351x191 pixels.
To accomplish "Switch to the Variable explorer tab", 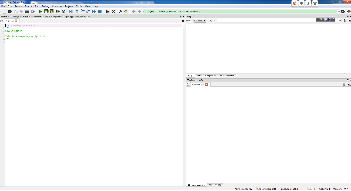I will [x=206, y=75].
